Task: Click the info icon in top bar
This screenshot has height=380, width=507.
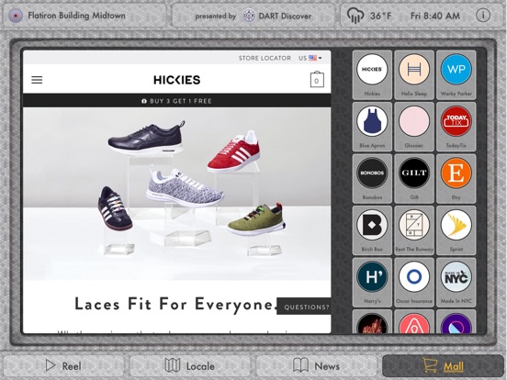Action: [483, 16]
